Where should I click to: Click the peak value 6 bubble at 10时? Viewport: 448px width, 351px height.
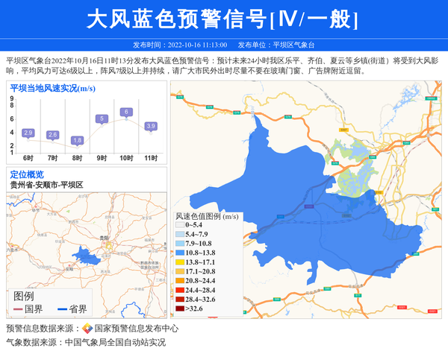(x=126, y=112)
